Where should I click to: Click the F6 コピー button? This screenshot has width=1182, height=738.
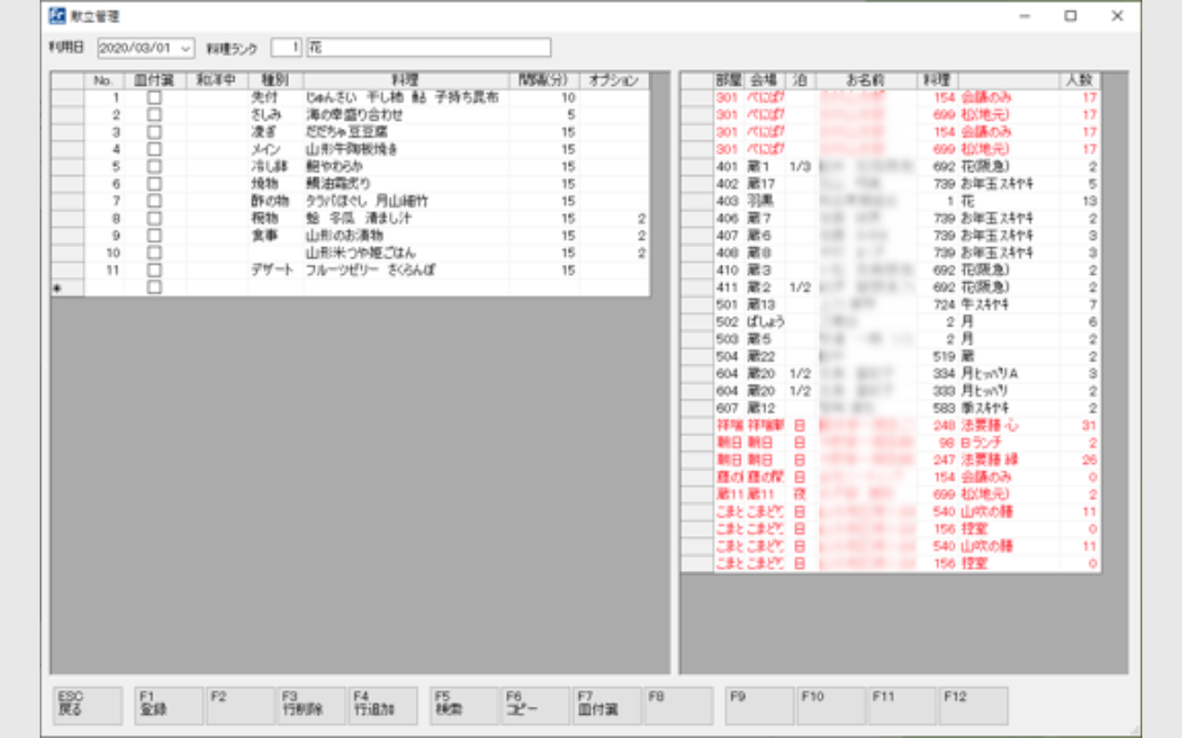pos(536,706)
